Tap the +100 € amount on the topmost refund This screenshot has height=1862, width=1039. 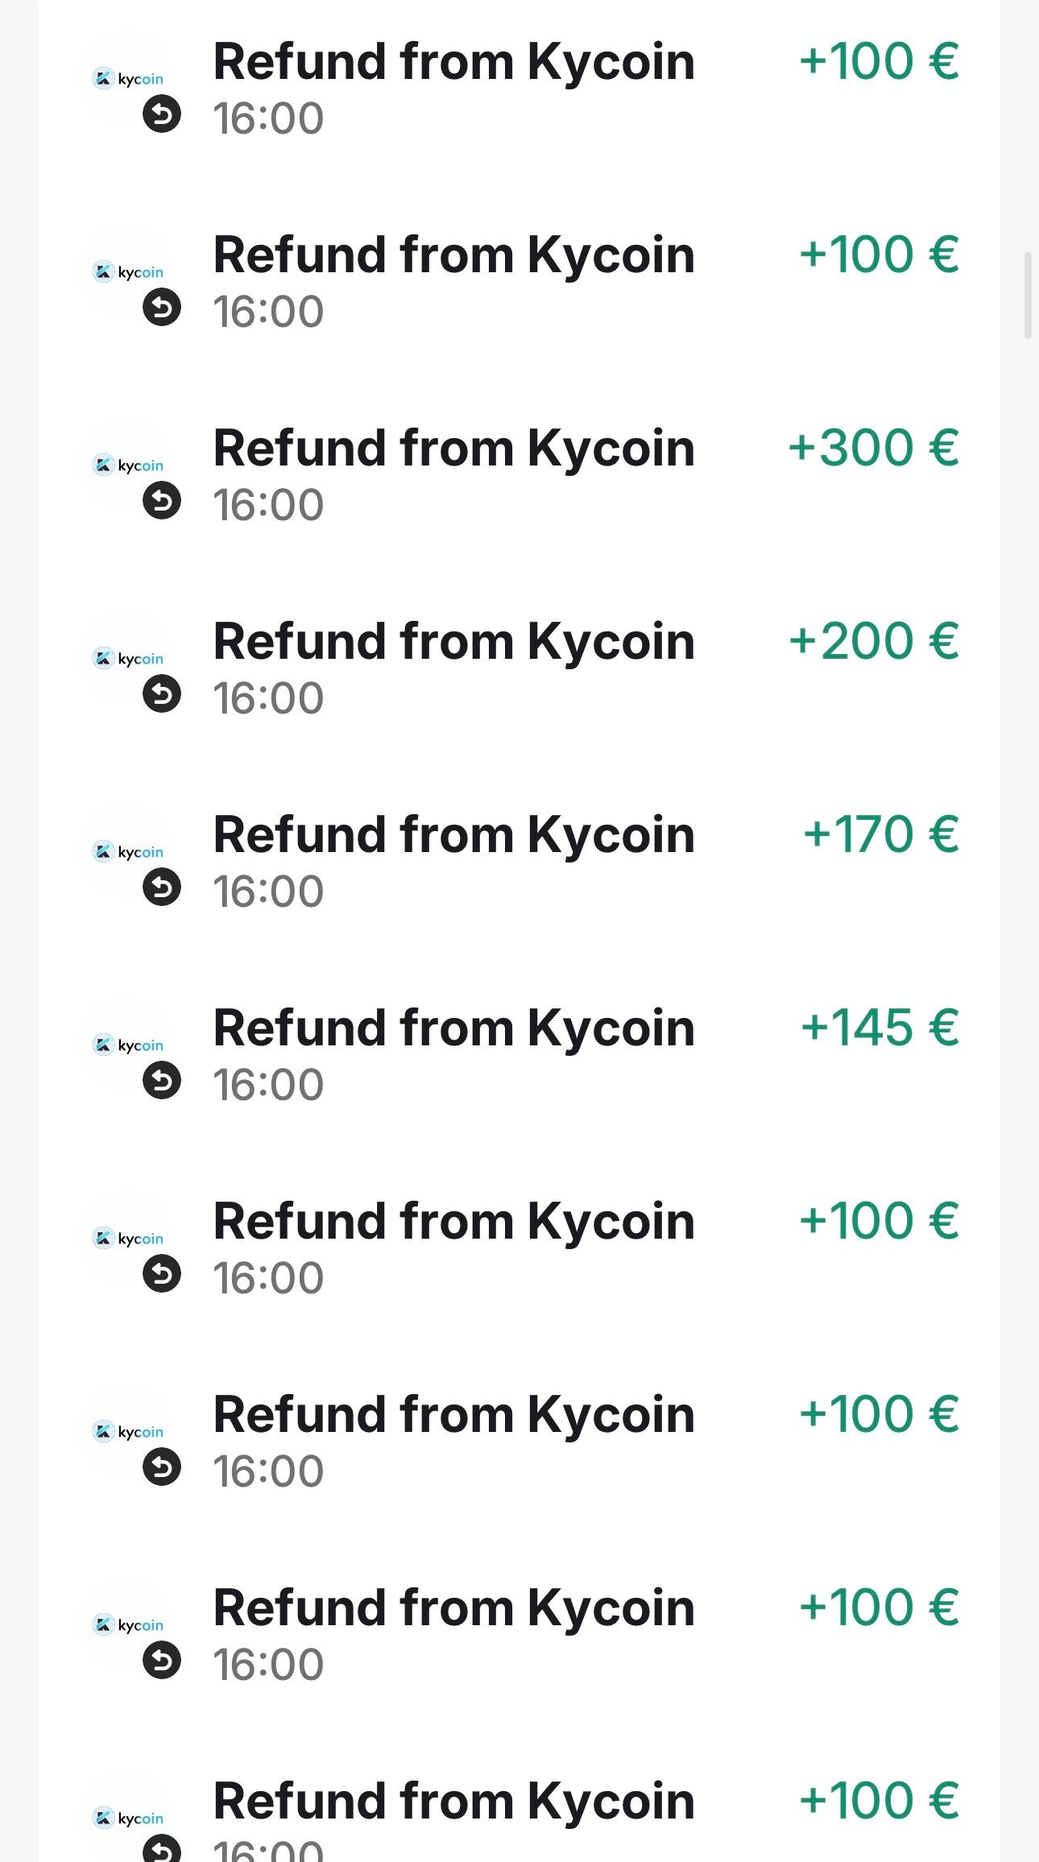pos(879,61)
